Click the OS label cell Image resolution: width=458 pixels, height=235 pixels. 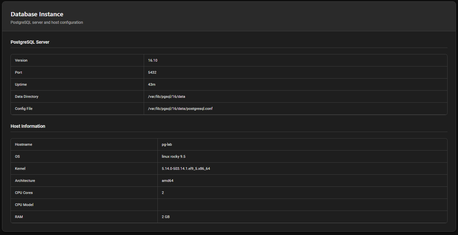point(84,156)
